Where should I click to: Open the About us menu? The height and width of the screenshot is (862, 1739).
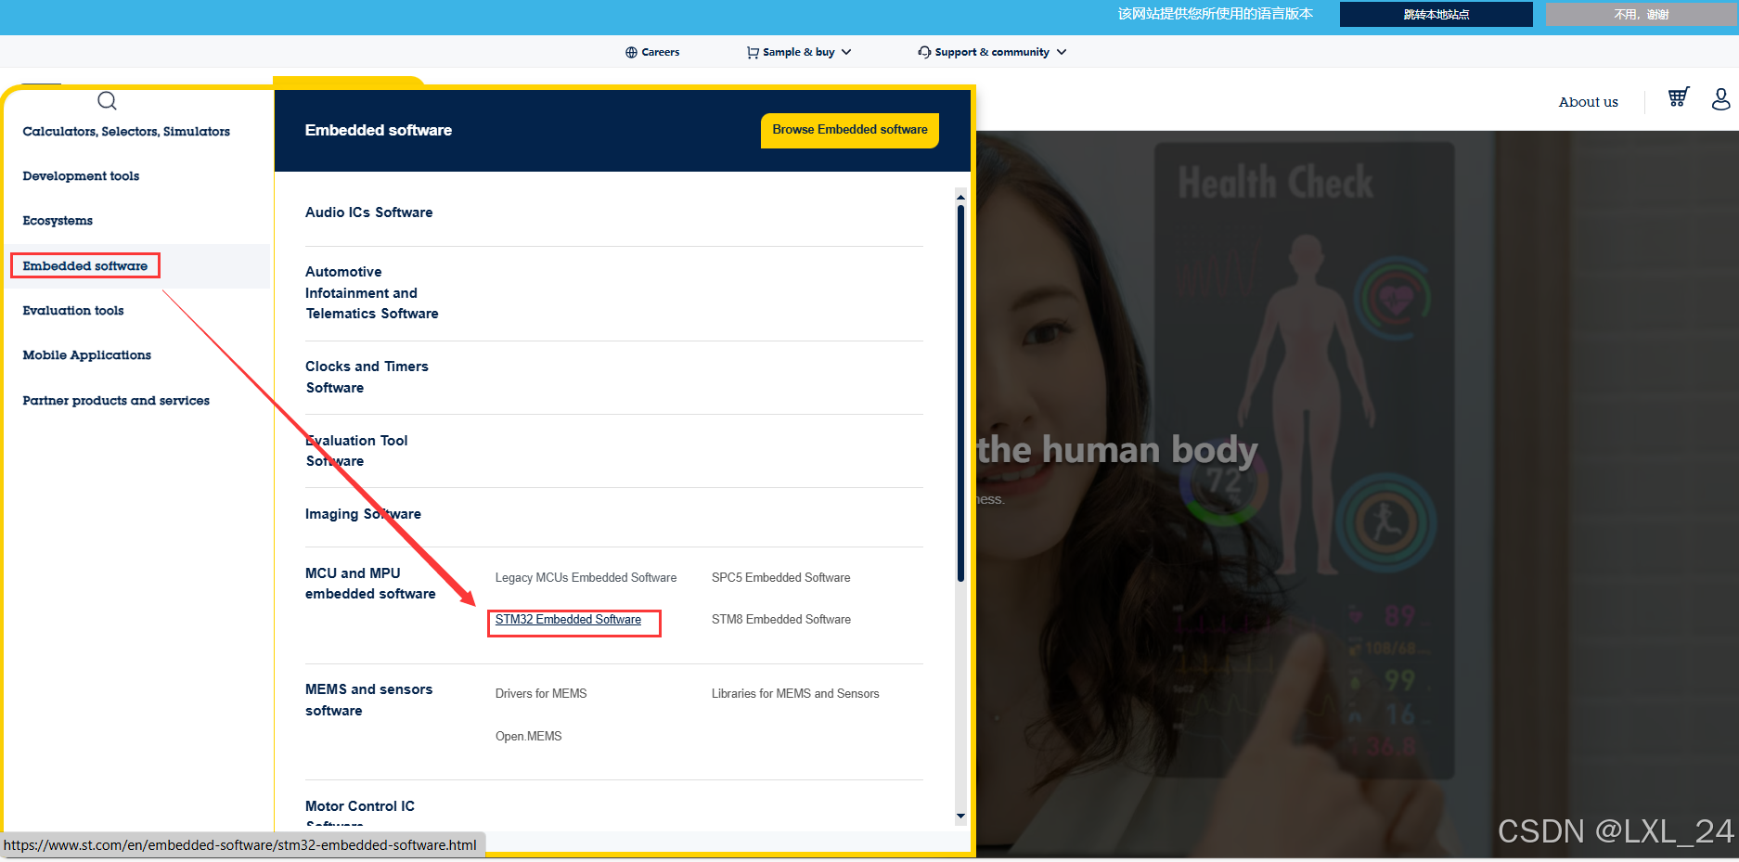tap(1588, 102)
